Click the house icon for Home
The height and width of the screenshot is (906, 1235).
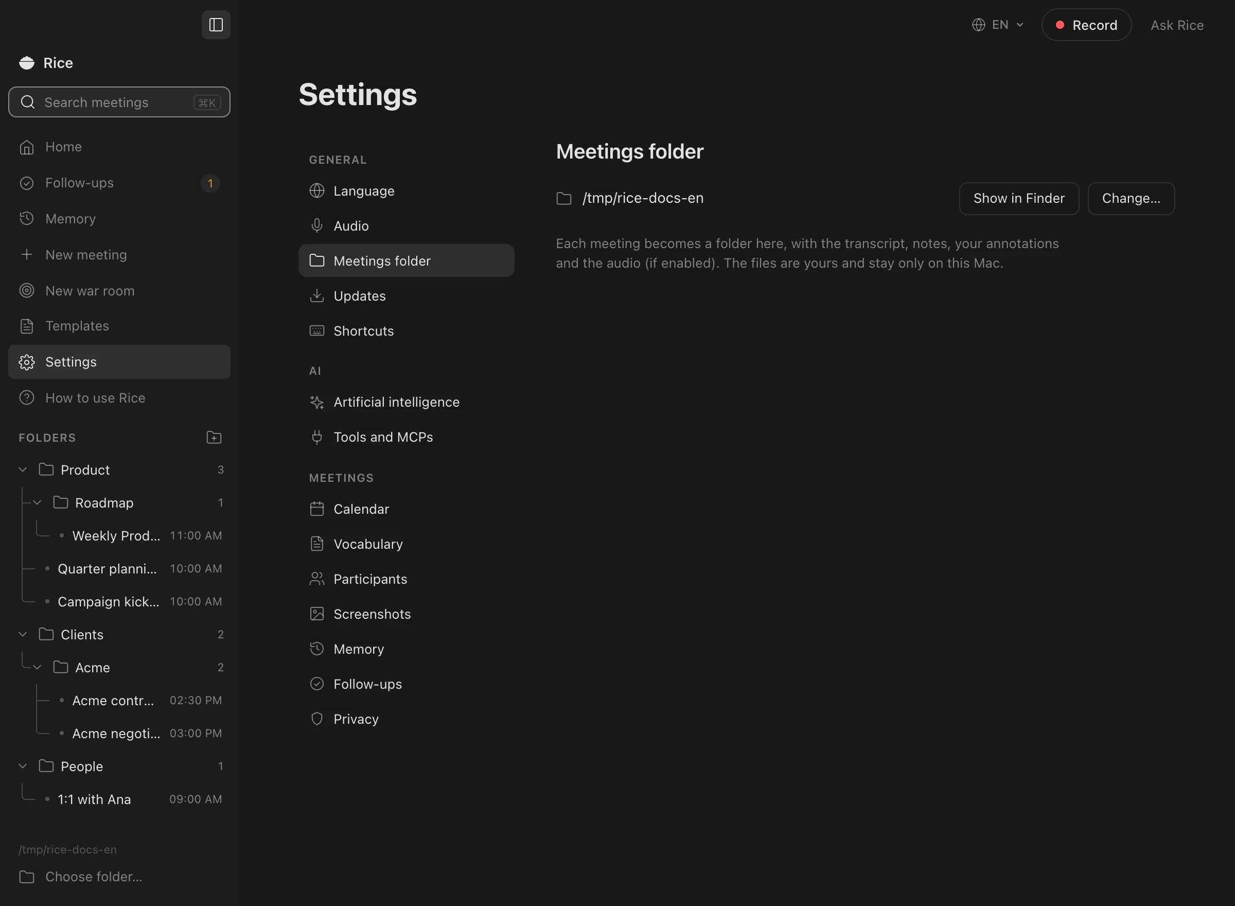pyautogui.click(x=27, y=147)
